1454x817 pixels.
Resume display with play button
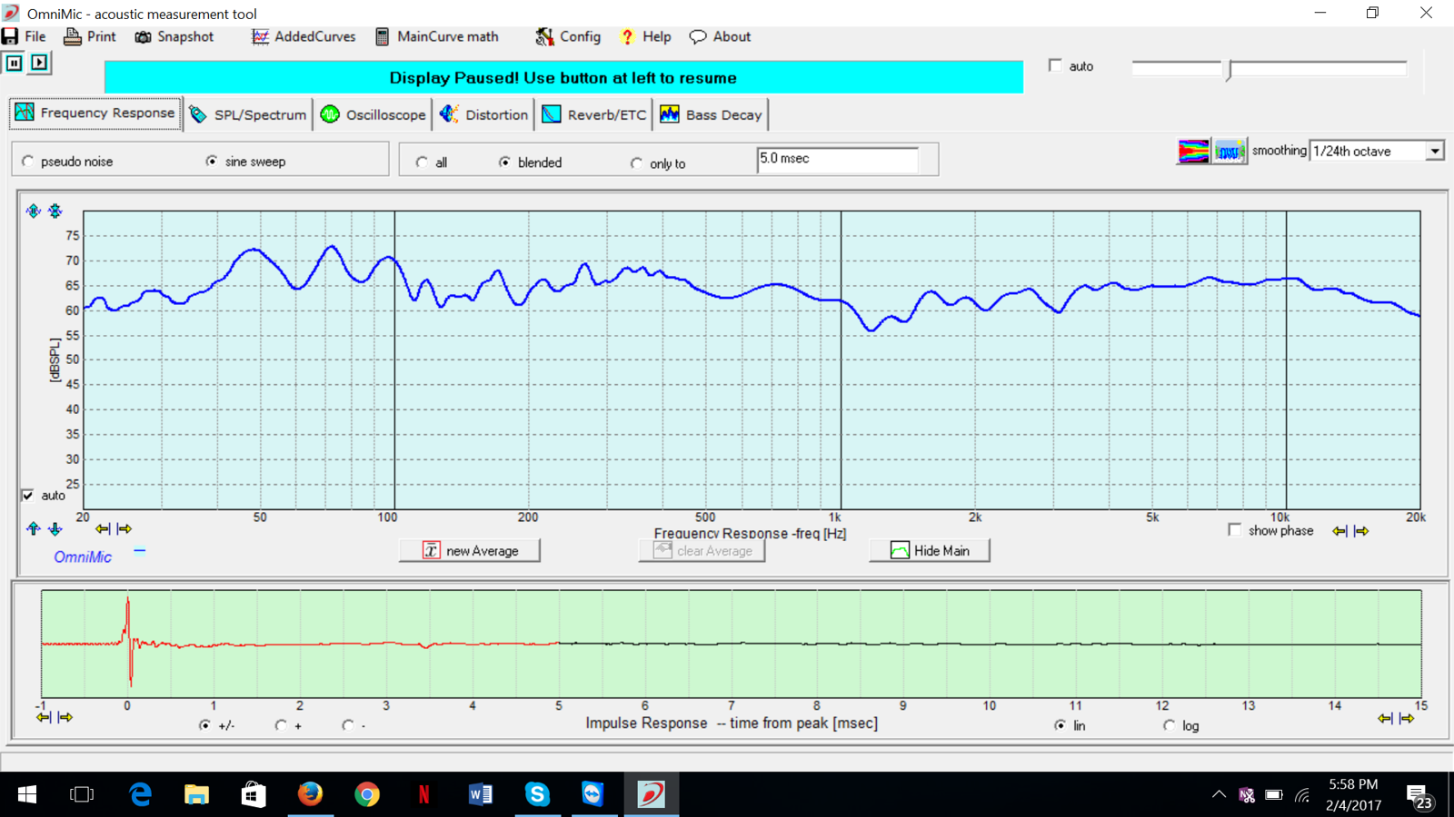click(x=39, y=63)
